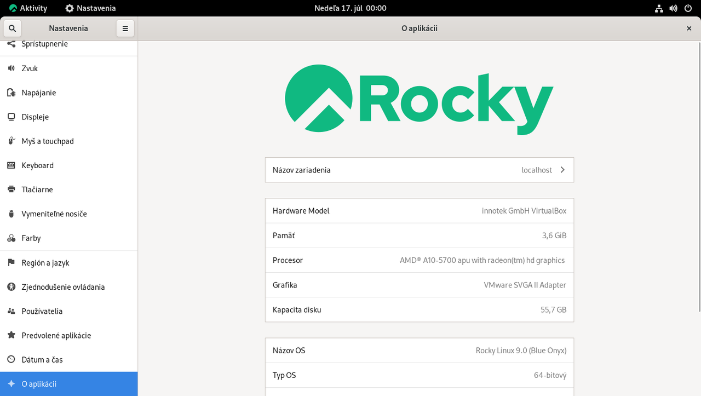701x396 pixels.
Task: Click the Názov OS label
Action: 289,351
